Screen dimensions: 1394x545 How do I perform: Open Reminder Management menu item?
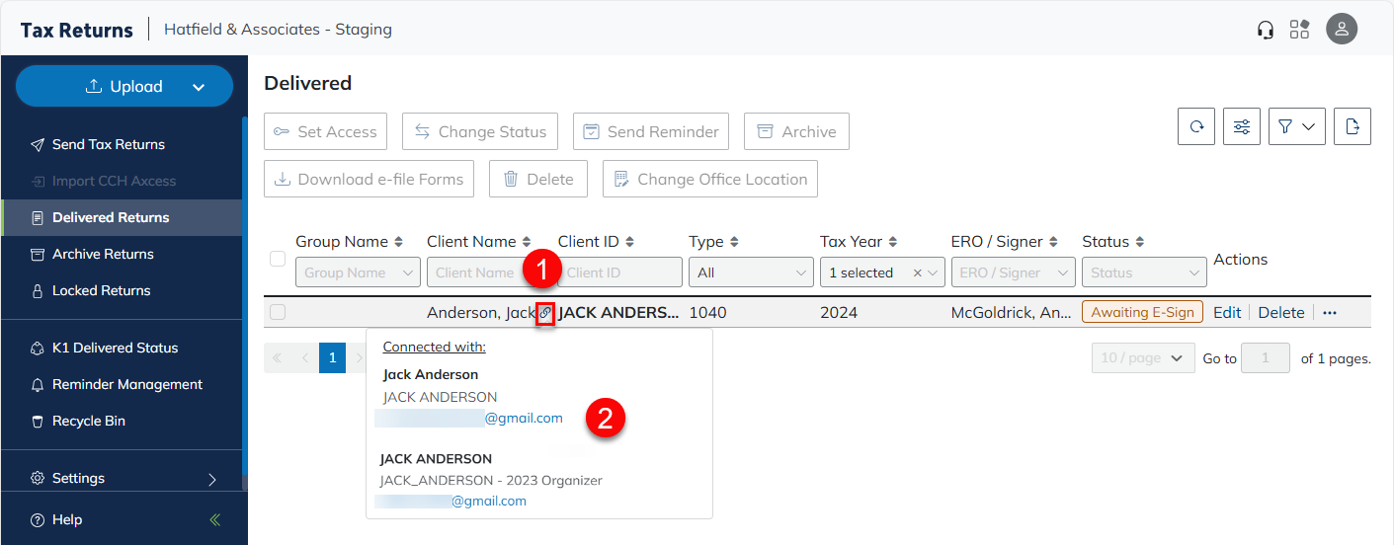(x=126, y=384)
